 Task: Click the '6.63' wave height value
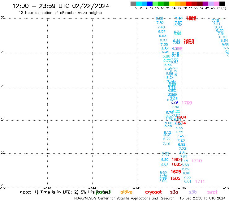click(163, 36)
